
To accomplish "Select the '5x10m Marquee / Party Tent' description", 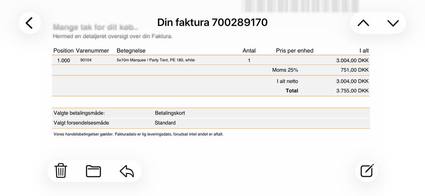I will [x=155, y=60].
